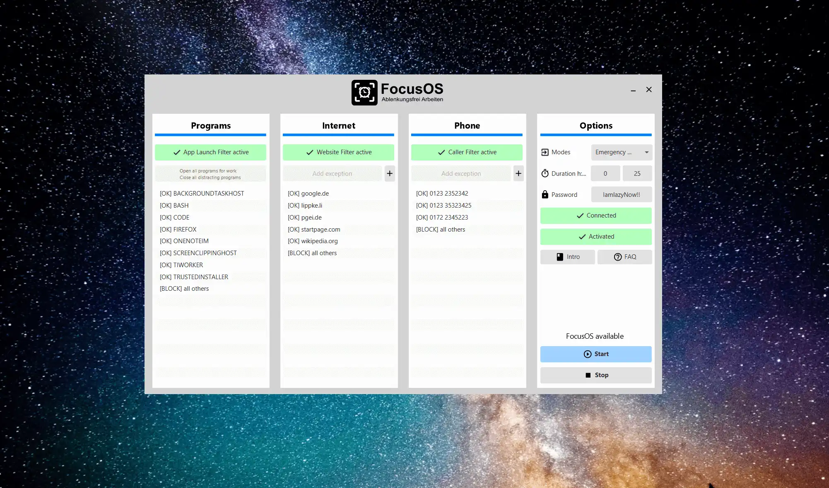Screen dimensions: 829x488
Task: Open Emergency mode dropdown options
Action: coord(646,152)
